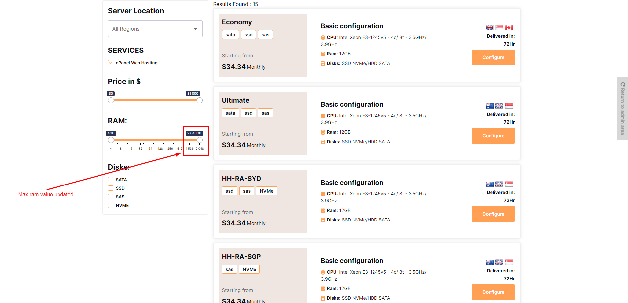Image resolution: width=628 pixels, height=303 pixels.
Task: Click the Australia flag in Ultimate card
Action: click(x=490, y=106)
